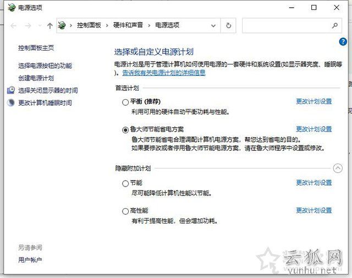The image size is (352, 278).
Task: Change plan settings for 节能 plan
Action: (x=314, y=183)
